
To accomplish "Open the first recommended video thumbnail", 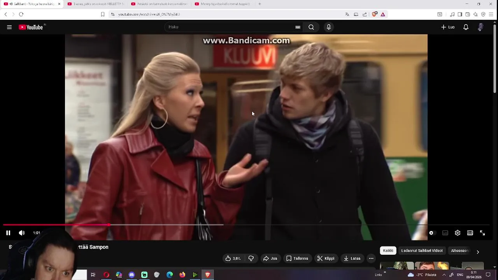I will (397, 266).
